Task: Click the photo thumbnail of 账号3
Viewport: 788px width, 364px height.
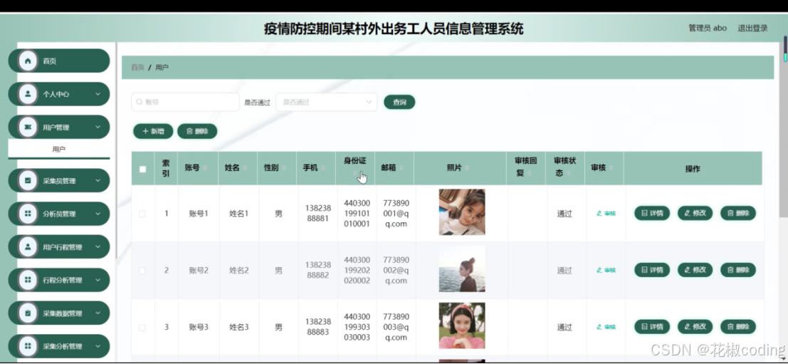Action: tap(462, 326)
